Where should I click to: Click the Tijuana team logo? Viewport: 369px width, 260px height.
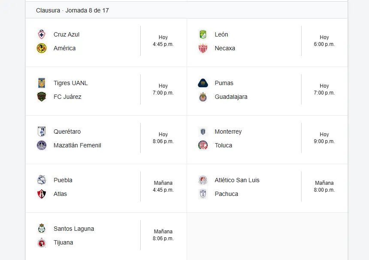(42, 242)
